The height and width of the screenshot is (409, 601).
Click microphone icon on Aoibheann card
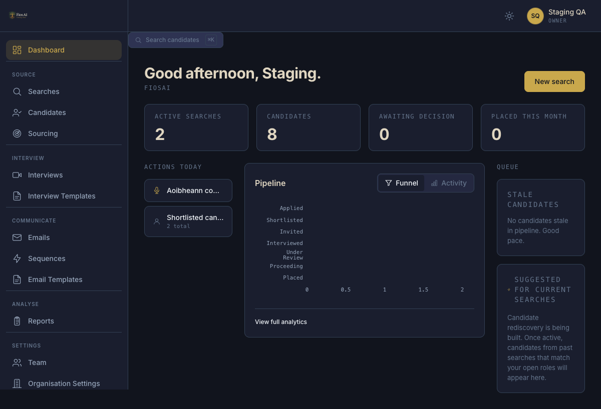tap(157, 190)
